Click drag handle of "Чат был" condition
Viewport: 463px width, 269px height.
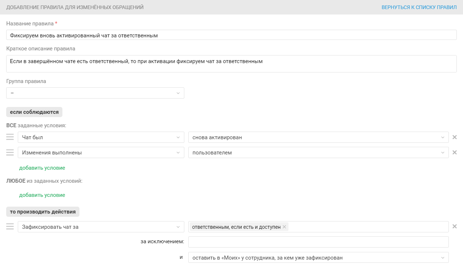click(10, 137)
